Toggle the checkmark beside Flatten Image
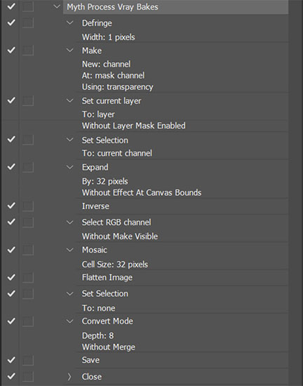This screenshot has height=386, width=303. click(x=11, y=277)
